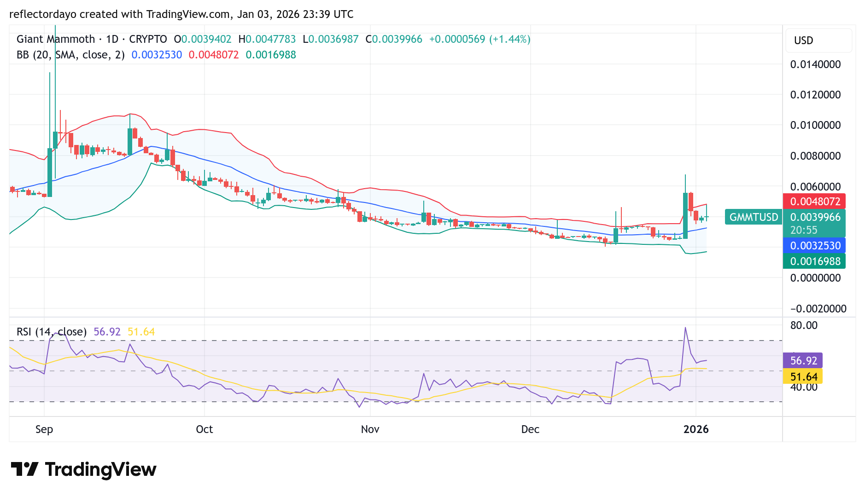Image resolution: width=865 pixels, height=497 pixels.
Task: Click the BB legend red value 0.0048072
Action: tap(214, 55)
